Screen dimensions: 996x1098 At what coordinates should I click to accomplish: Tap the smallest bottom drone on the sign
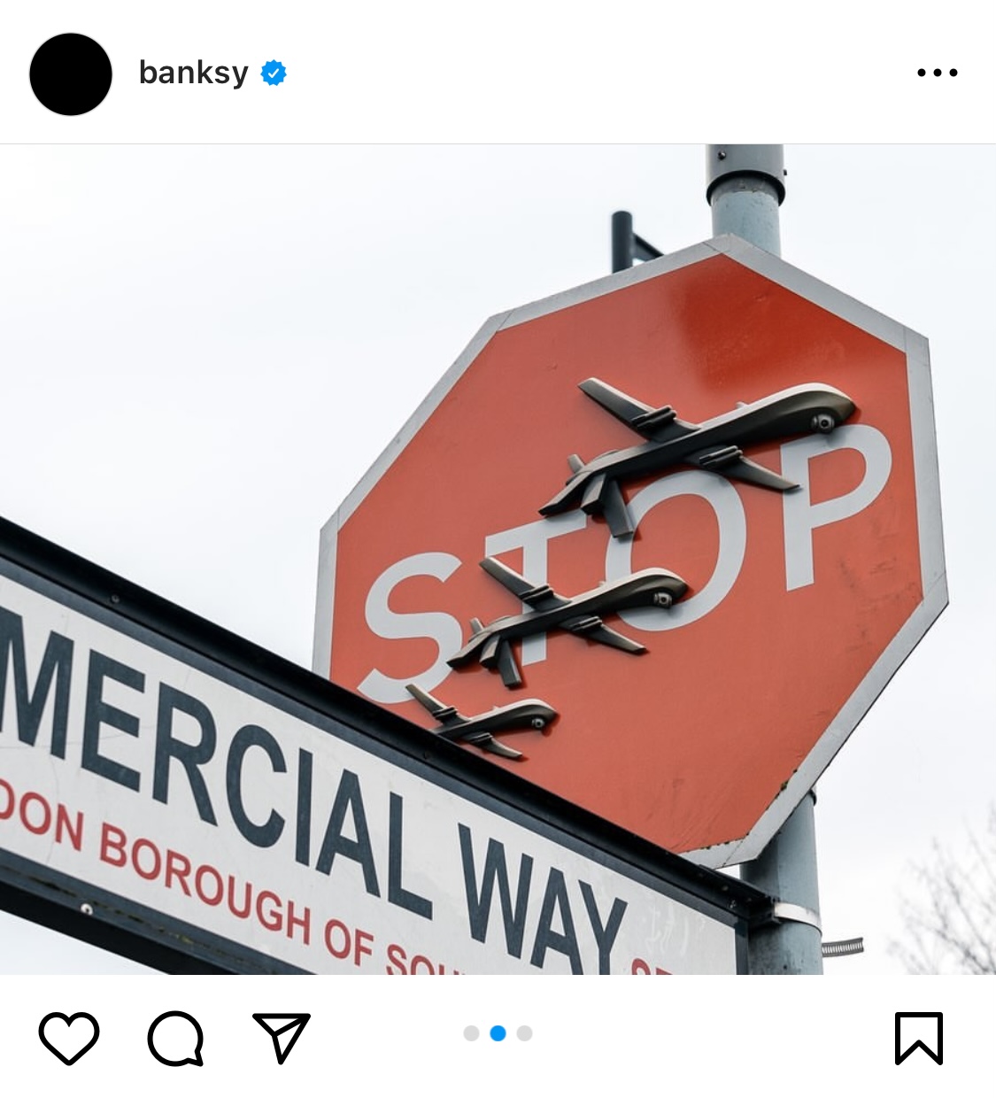tap(483, 719)
